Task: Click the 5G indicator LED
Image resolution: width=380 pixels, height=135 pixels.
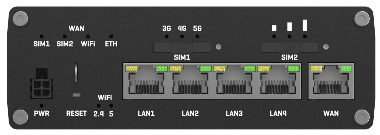Action: click(197, 37)
